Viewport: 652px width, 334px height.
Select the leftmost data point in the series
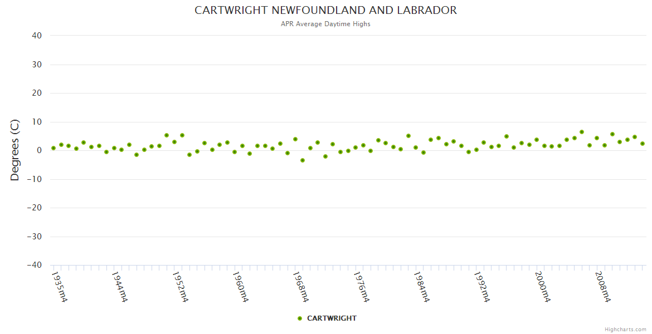pyautogui.click(x=53, y=148)
